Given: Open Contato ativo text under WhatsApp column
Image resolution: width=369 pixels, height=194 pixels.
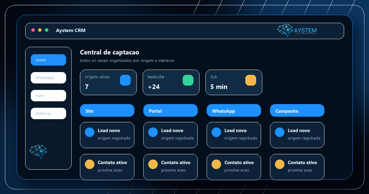Looking at the screenshot, I should tap(239, 163).
